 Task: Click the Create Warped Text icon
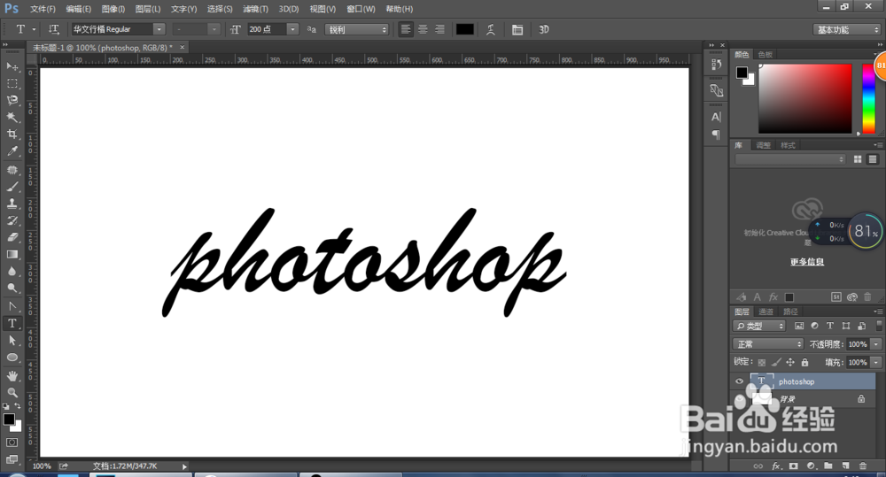[x=491, y=29]
